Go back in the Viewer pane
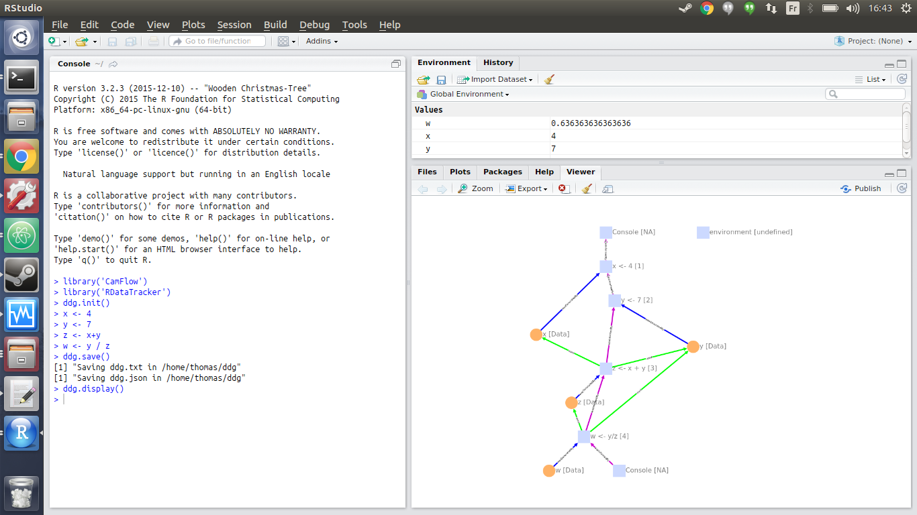This screenshot has width=917, height=515. [x=423, y=189]
